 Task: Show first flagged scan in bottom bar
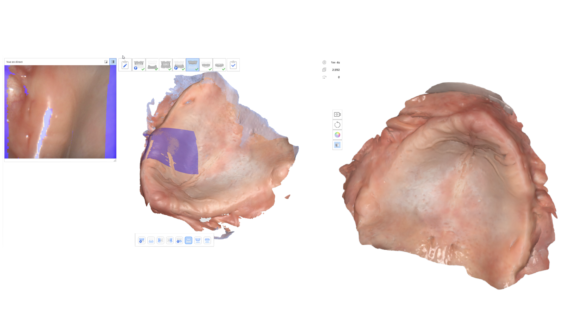pyautogui.click(x=142, y=240)
